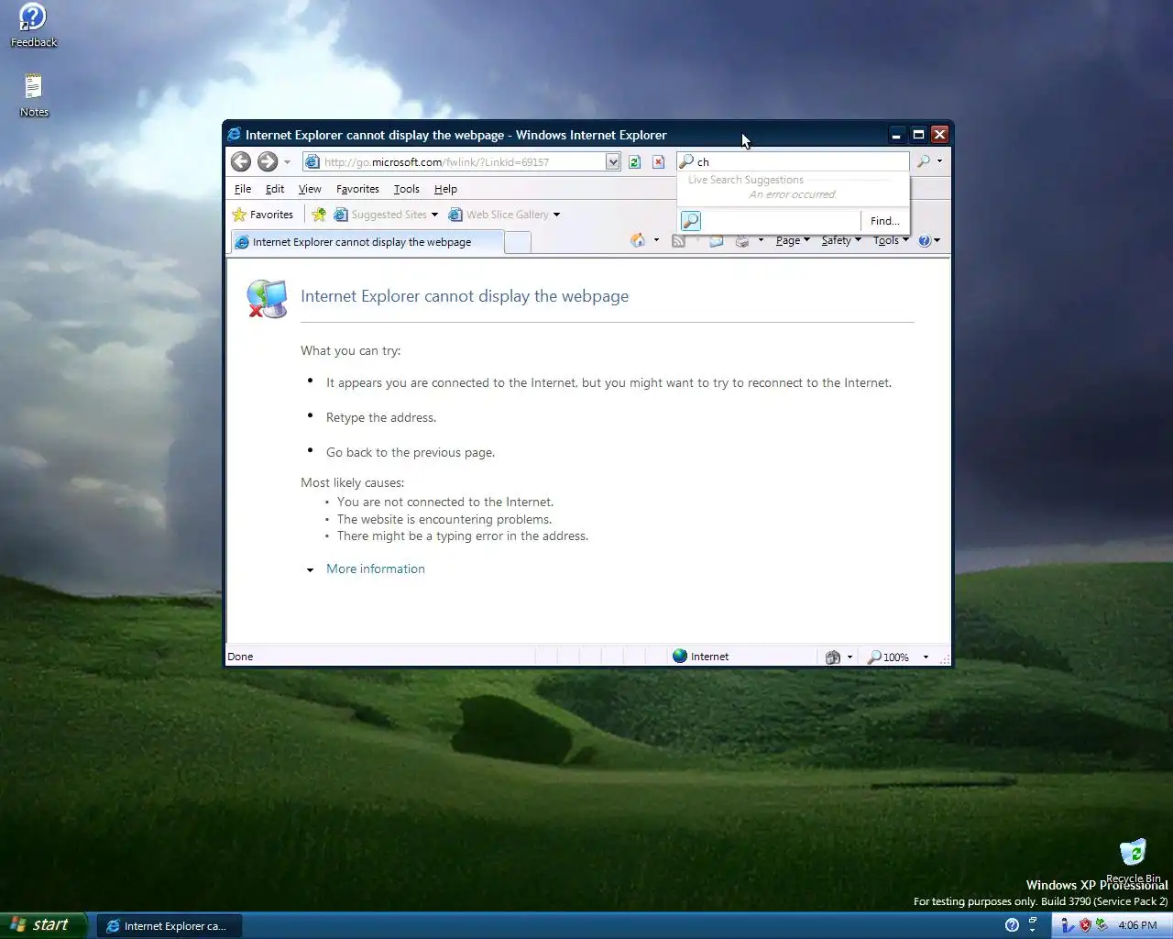Viewport: 1173px width, 939px height.
Task: Open the Edit menu
Action: [275, 189]
